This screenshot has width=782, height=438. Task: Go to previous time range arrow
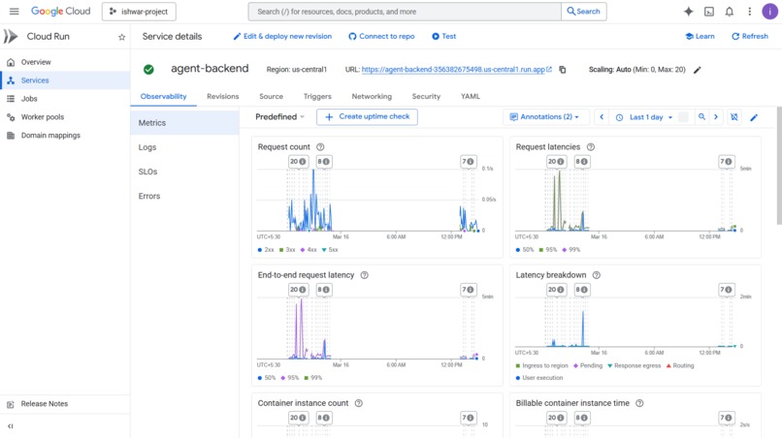tap(602, 117)
